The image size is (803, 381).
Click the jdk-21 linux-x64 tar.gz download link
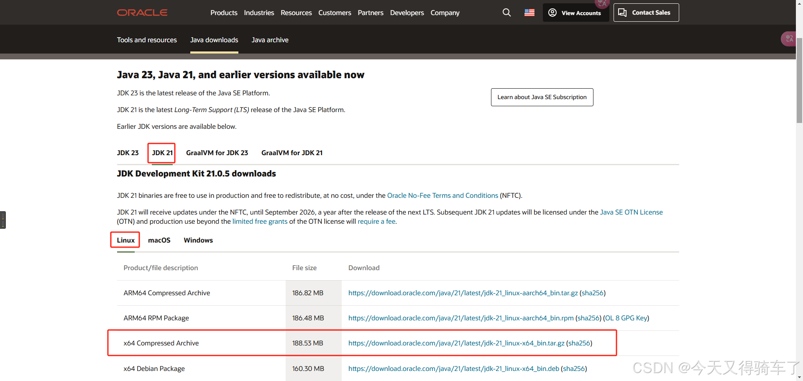pos(455,343)
